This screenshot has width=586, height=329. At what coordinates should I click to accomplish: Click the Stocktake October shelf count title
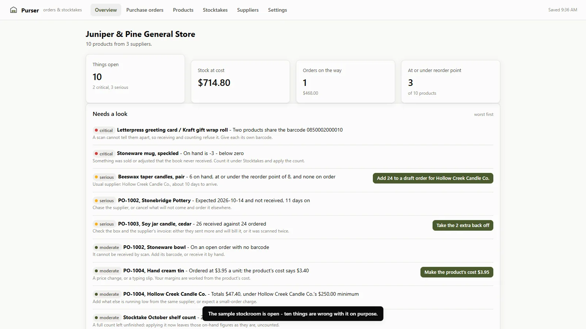pyautogui.click(x=159, y=317)
